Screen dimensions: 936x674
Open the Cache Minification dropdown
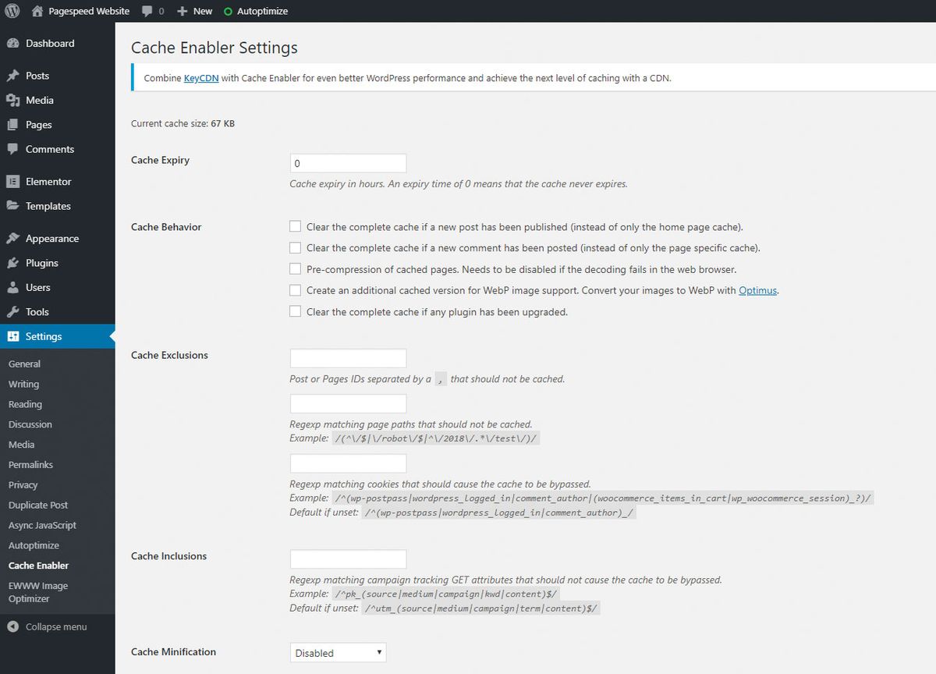337,652
